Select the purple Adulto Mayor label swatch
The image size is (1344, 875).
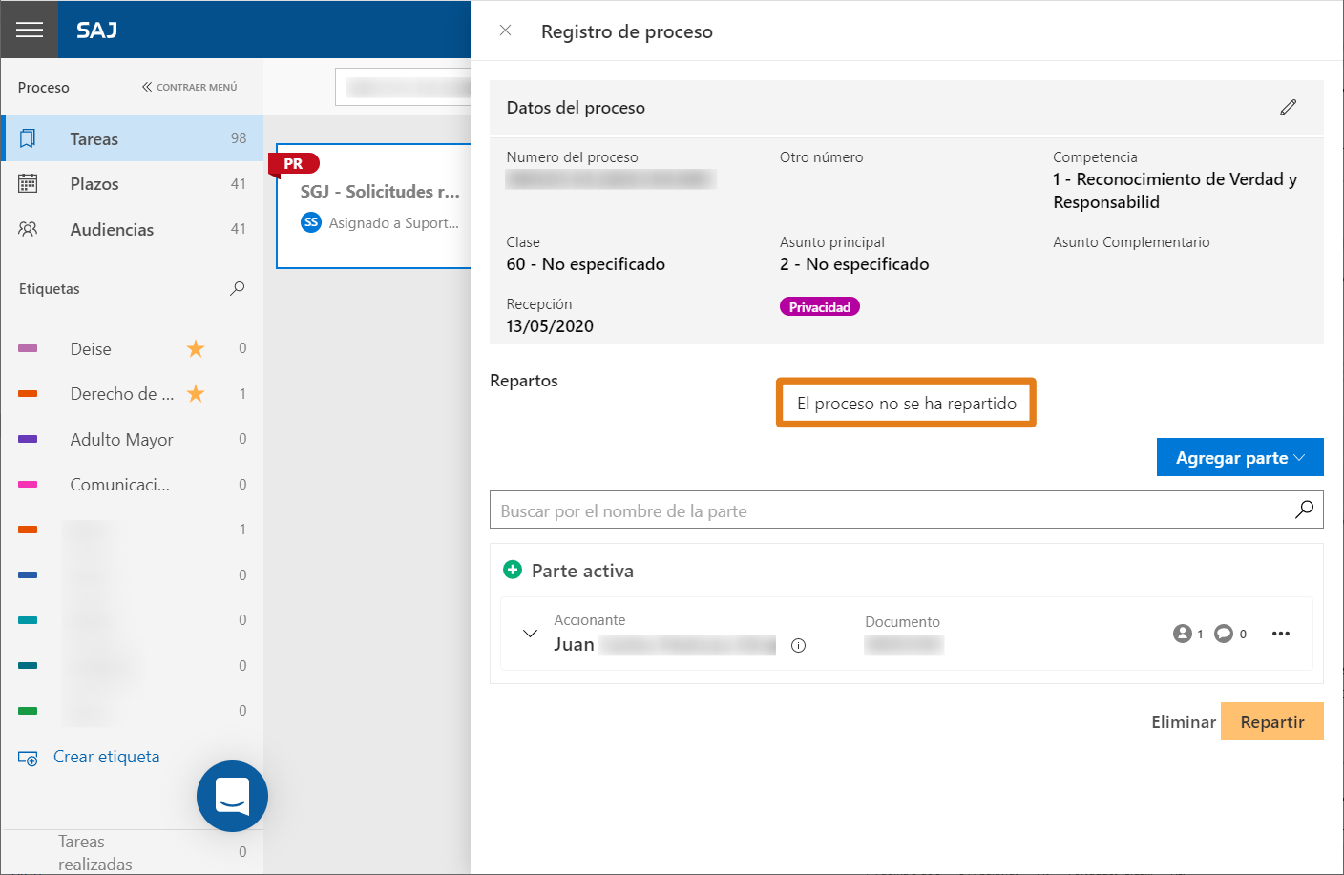[x=28, y=439]
